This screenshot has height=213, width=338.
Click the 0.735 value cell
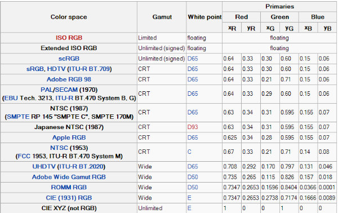(232, 177)
